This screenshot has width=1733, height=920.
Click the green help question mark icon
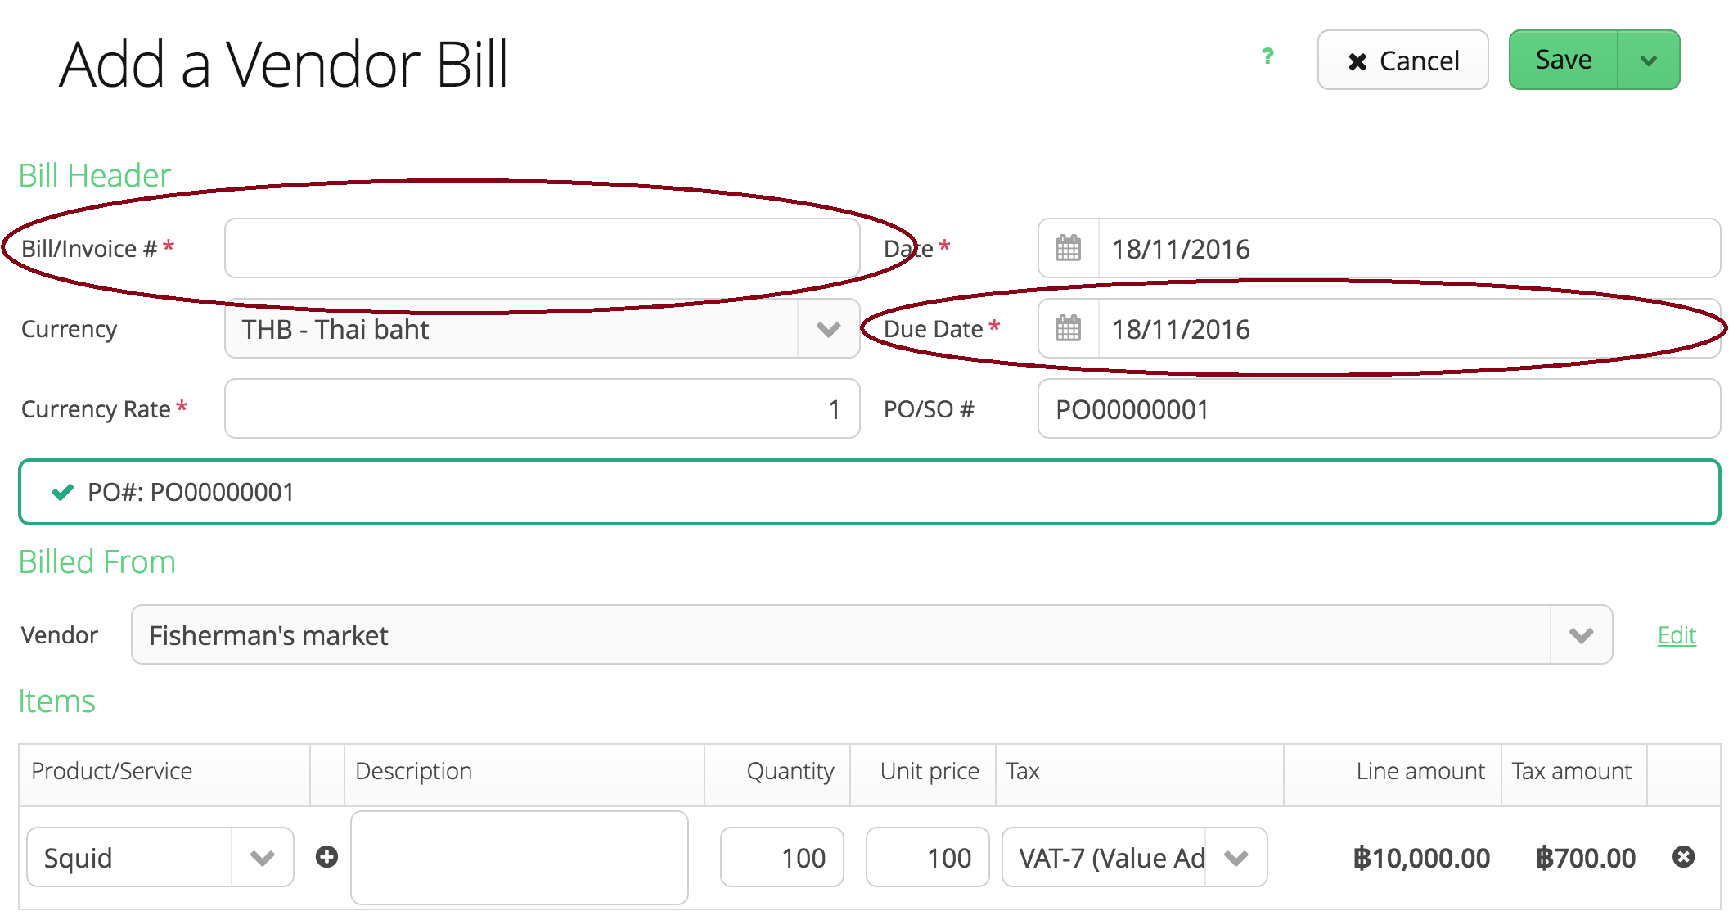pyautogui.click(x=1267, y=56)
